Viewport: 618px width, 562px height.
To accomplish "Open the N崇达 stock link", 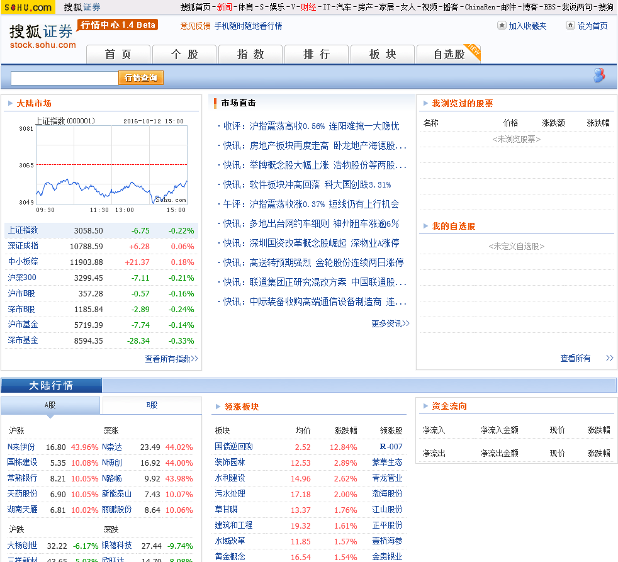I will click(112, 447).
